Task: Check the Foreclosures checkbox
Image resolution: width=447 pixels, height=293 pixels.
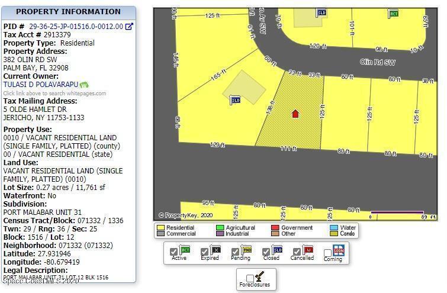Action: click(250, 278)
